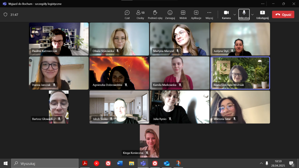This screenshot has height=168, width=299.
Task: Open Microsoft Word from the taskbar
Action: (120, 163)
